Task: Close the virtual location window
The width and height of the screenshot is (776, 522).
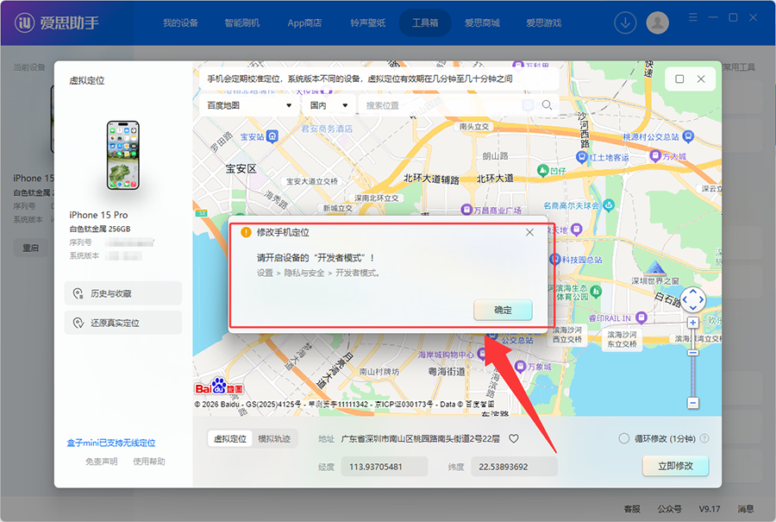Action: pyautogui.click(x=701, y=79)
